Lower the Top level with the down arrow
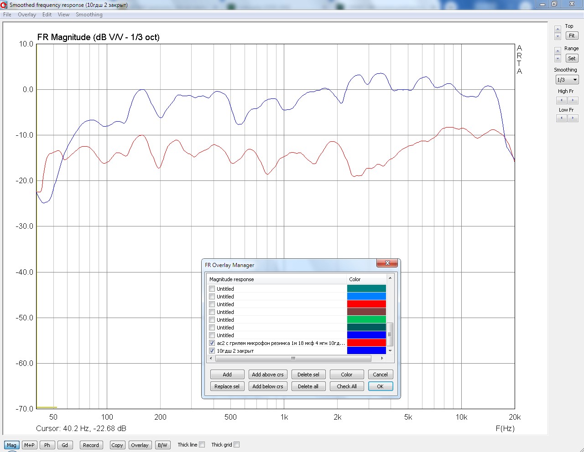This screenshot has height=452, width=584. click(558, 36)
